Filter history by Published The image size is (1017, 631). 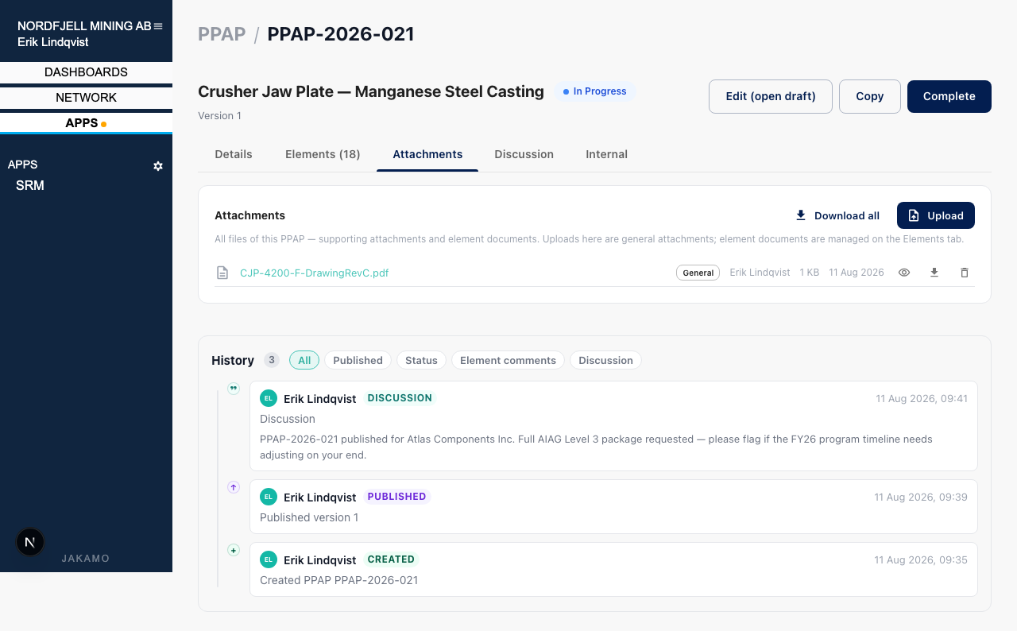point(358,360)
